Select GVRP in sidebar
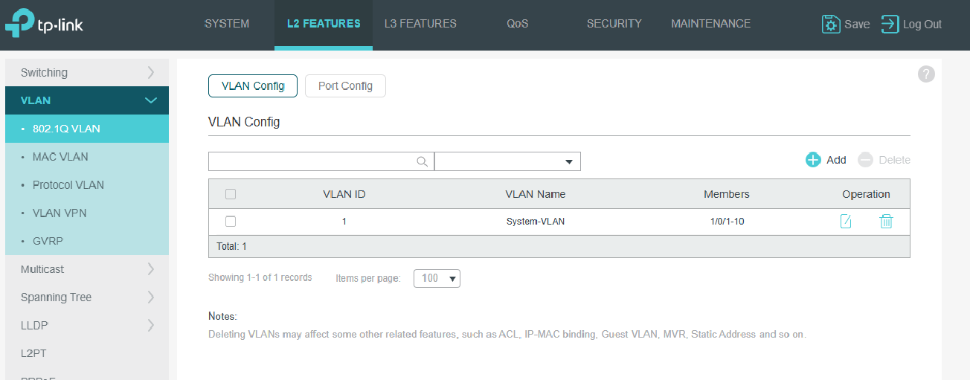The height and width of the screenshot is (380, 970). [87, 242]
